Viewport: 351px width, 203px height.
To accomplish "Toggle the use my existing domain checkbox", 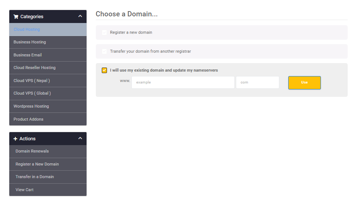I will click(104, 71).
